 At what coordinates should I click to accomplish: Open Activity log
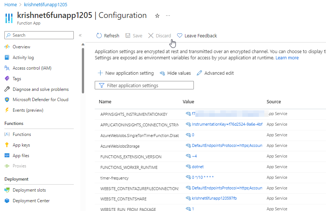[23, 58]
